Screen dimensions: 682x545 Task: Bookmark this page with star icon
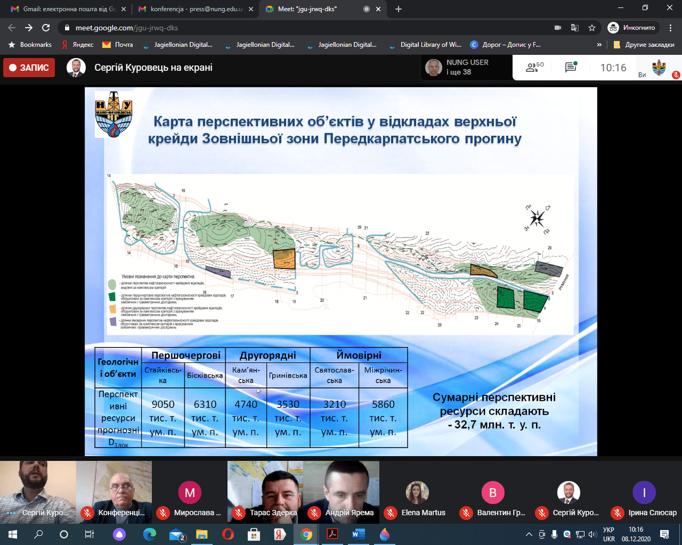pyautogui.click(x=591, y=28)
